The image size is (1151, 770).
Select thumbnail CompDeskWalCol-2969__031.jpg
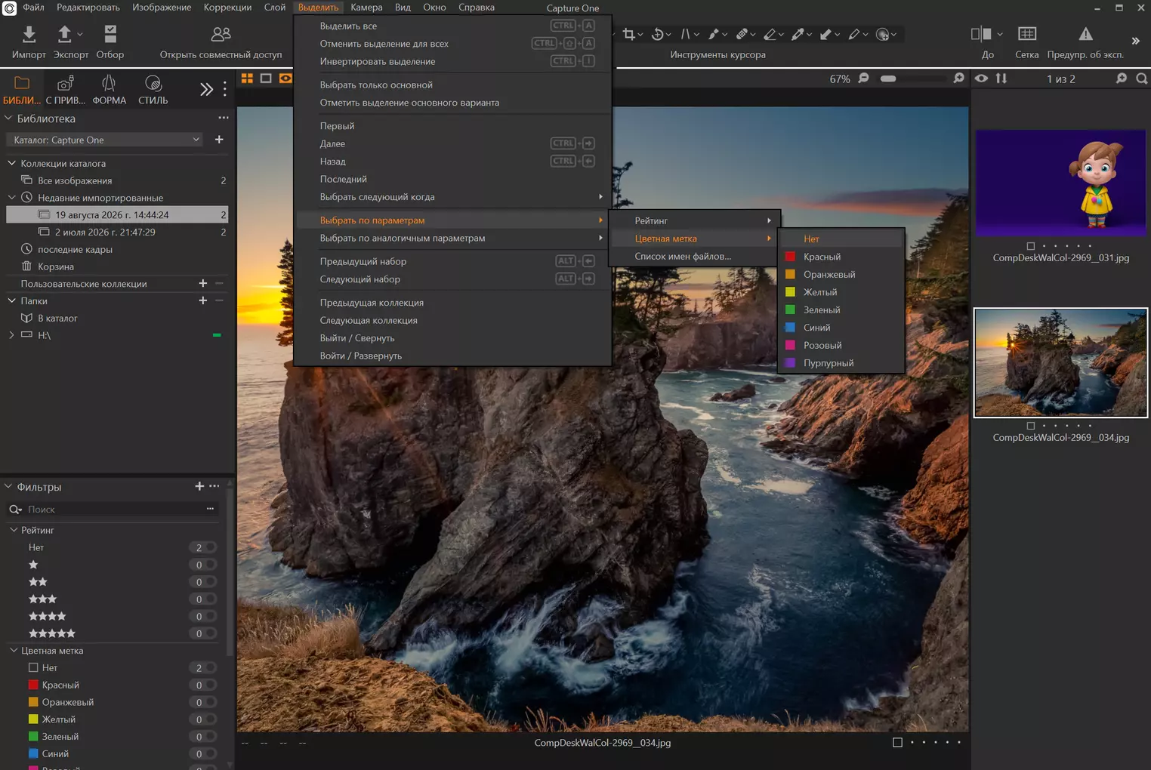pos(1060,183)
